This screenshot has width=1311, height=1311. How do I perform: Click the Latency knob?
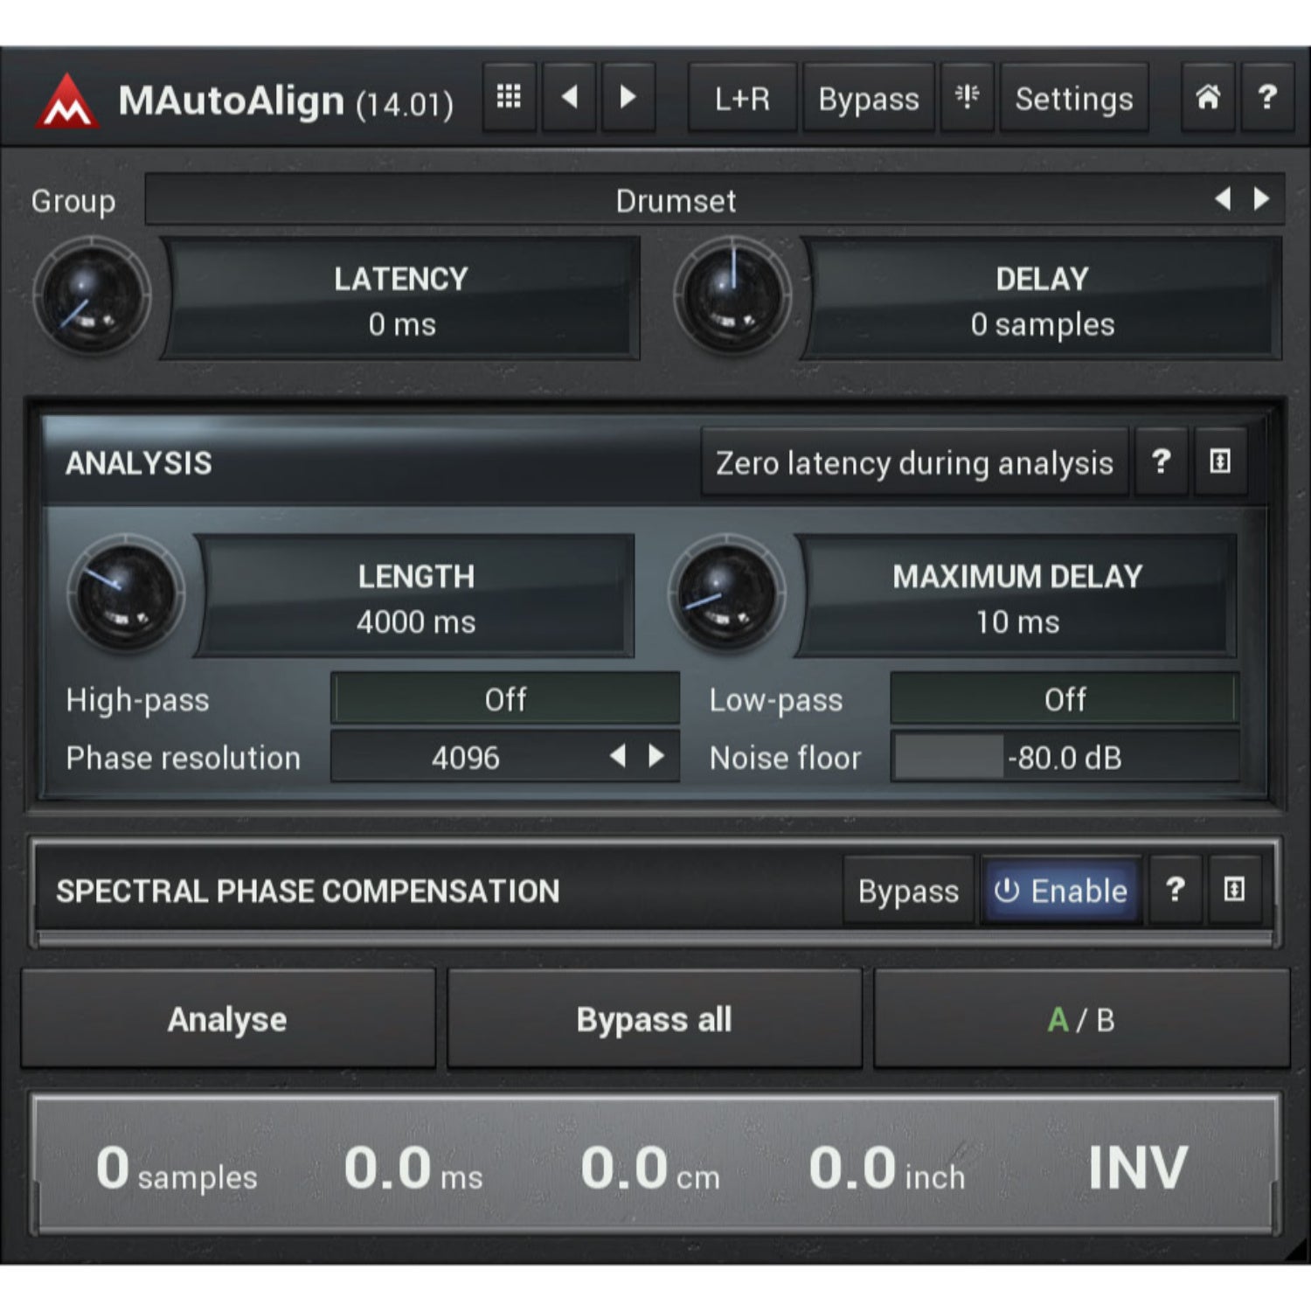(91, 297)
